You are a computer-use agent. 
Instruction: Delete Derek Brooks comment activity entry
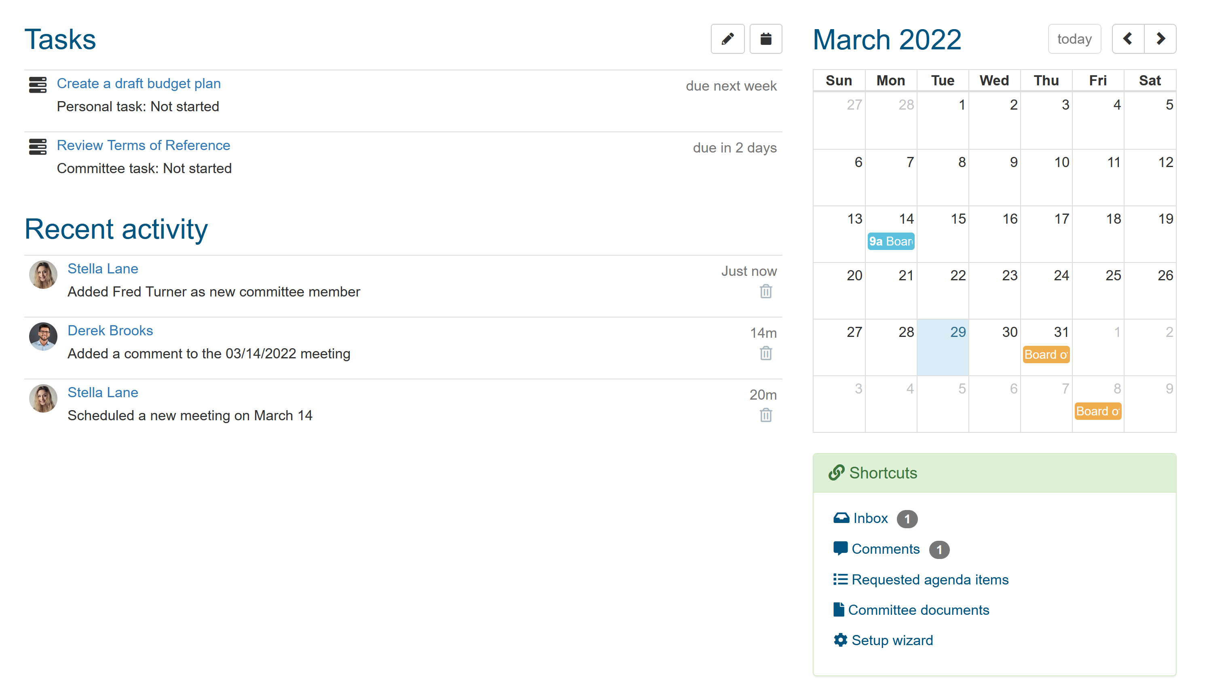tap(765, 354)
